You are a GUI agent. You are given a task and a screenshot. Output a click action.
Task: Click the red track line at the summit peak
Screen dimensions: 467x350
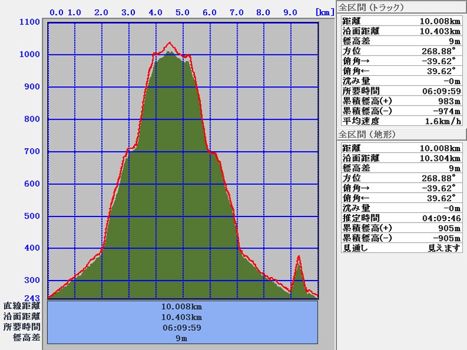(x=170, y=43)
